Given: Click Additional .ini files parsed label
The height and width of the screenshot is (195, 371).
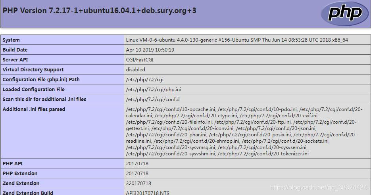Looking at the screenshot, I should pos(34,109).
